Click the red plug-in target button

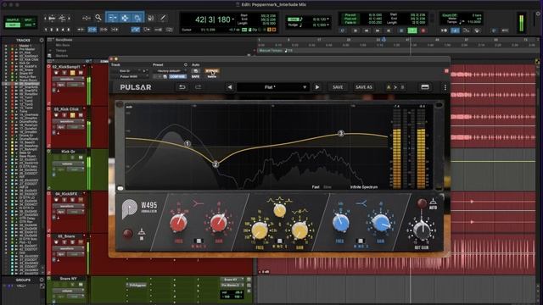pos(446,71)
